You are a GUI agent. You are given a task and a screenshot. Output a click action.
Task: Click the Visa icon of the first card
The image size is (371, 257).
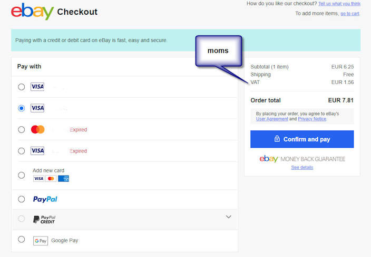click(x=37, y=87)
